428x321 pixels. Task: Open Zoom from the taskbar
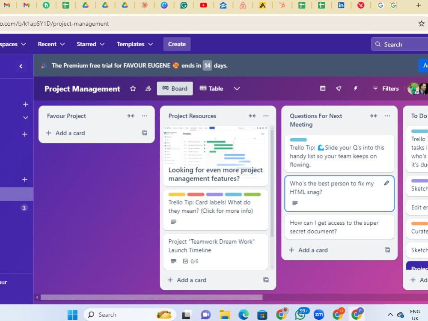[318, 315]
